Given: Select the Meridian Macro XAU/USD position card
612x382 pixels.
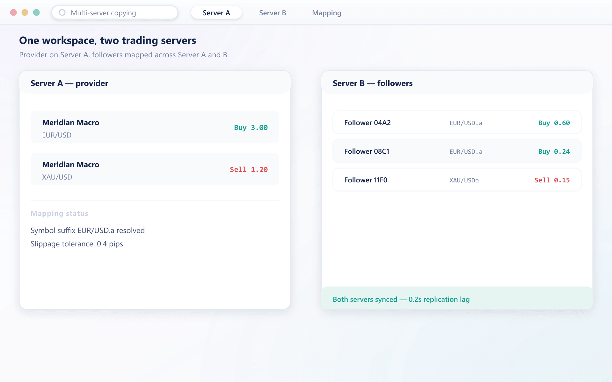Looking at the screenshot, I should coord(155,169).
